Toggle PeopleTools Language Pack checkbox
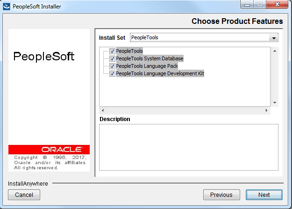 tap(112, 66)
